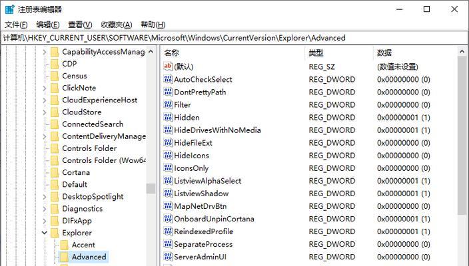Click the values pane vertical scrollbar thumb
The image size is (469, 266).
click(x=462, y=135)
